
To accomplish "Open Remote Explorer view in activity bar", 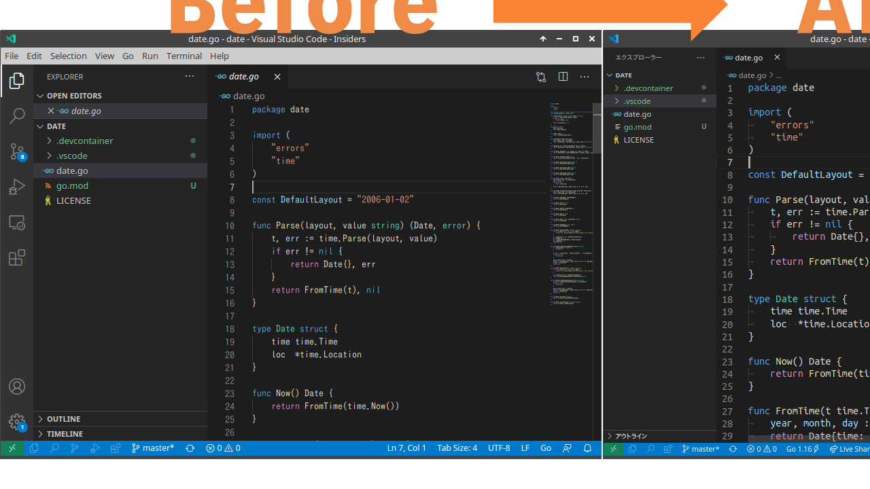I will click(x=17, y=222).
